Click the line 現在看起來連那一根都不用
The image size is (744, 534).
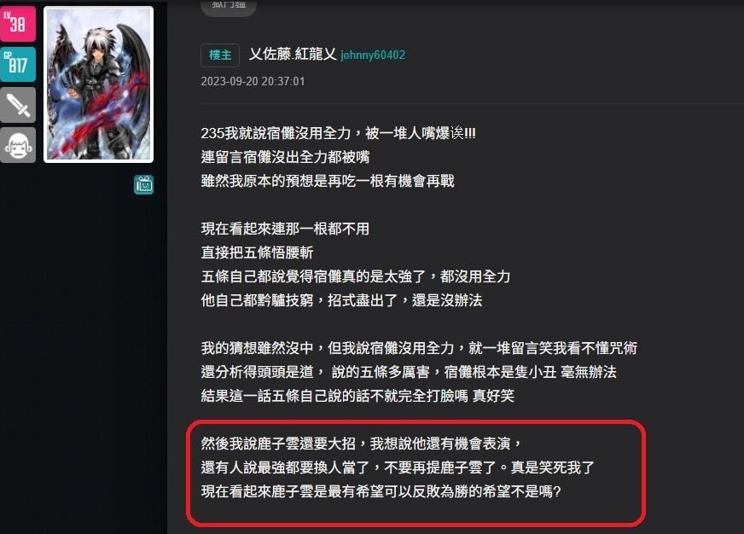(285, 229)
